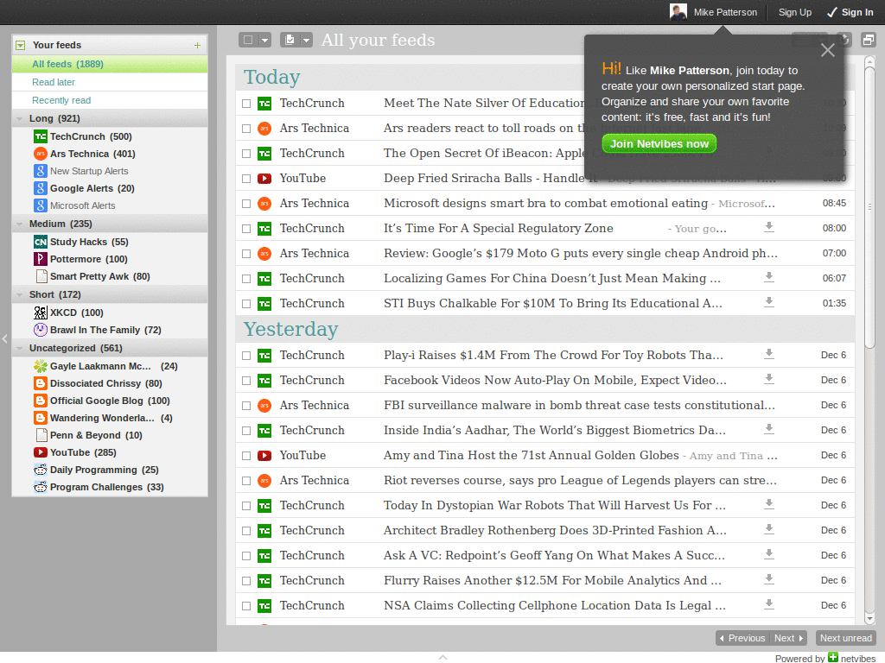Select checkbox for Amy and Tina Golden Globes
885x663 pixels.
(x=246, y=456)
